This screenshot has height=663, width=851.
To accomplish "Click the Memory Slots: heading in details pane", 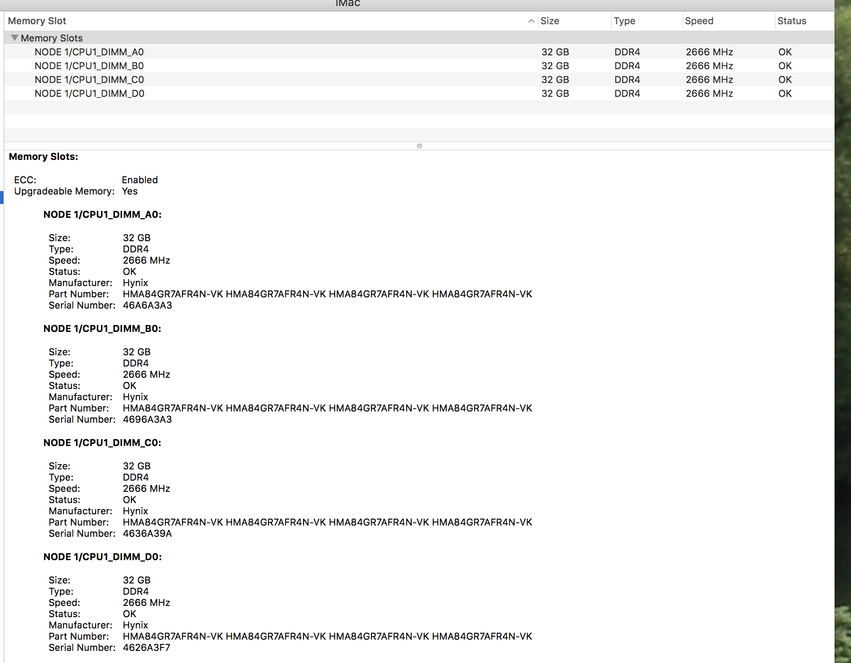I will tap(43, 156).
